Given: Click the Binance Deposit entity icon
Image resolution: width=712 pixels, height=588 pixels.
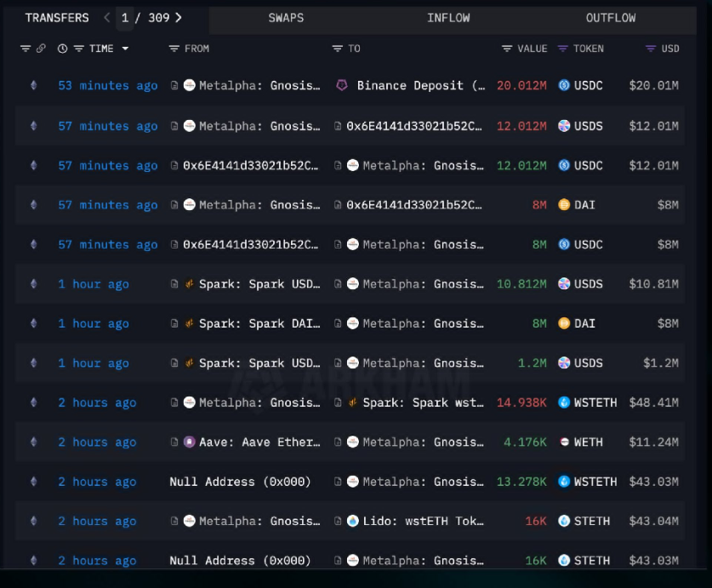Looking at the screenshot, I should point(342,85).
